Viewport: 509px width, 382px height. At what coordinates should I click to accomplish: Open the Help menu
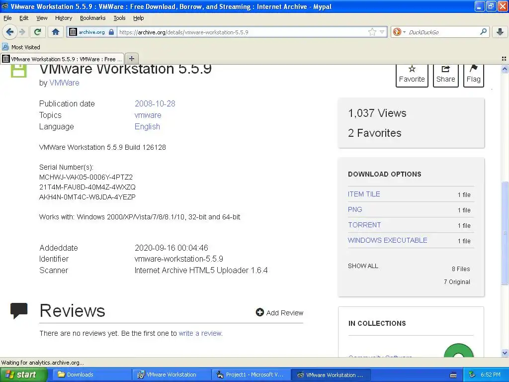(138, 18)
